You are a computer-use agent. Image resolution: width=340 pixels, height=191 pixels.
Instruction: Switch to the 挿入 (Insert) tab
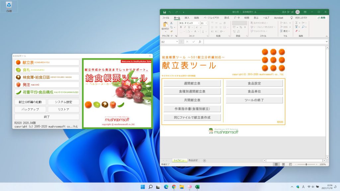click(187, 18)
